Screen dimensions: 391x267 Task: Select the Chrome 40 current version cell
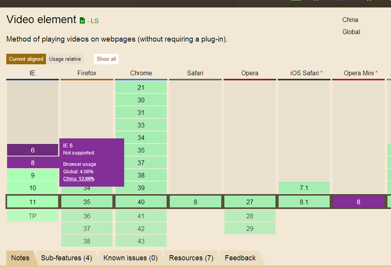pyautogui.click(x=141, y=202)
